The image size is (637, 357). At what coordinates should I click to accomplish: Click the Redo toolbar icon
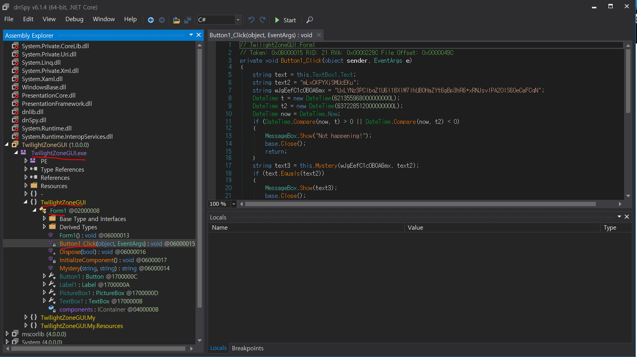[x=262, y=20]
